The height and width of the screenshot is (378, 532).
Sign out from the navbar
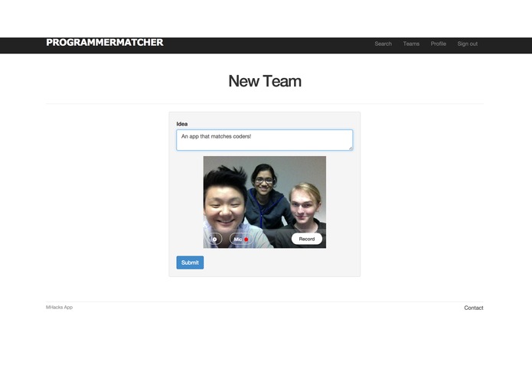[467, 44]
